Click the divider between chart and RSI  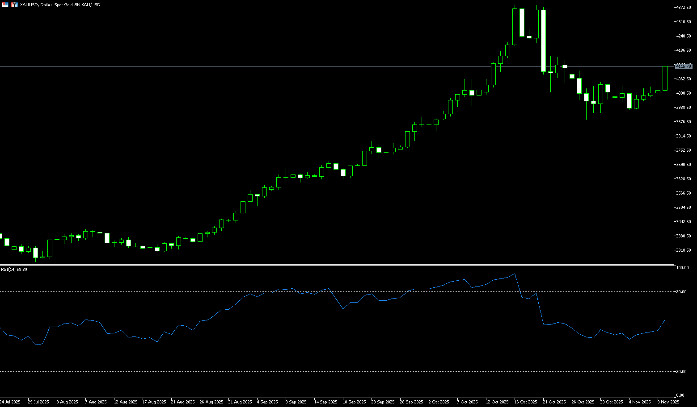tap(335, 265)
